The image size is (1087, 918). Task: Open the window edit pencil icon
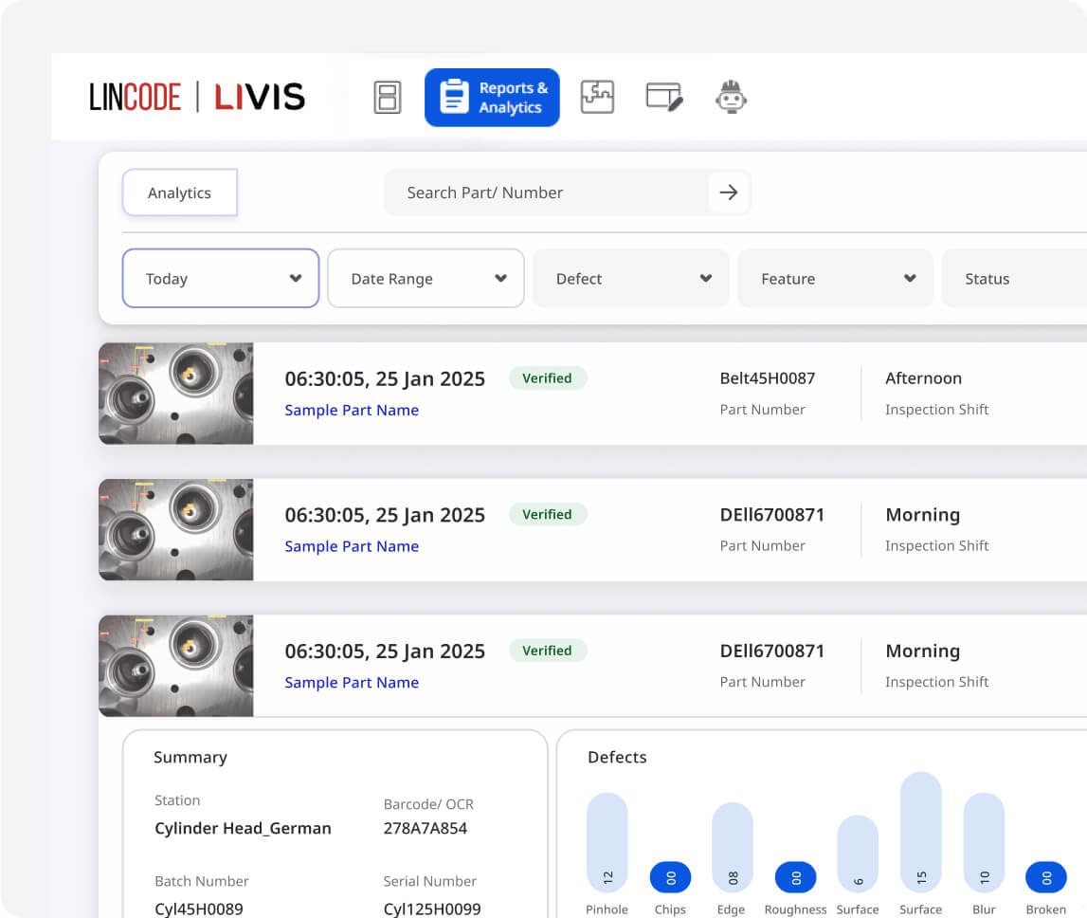click(x=663, y=98)
